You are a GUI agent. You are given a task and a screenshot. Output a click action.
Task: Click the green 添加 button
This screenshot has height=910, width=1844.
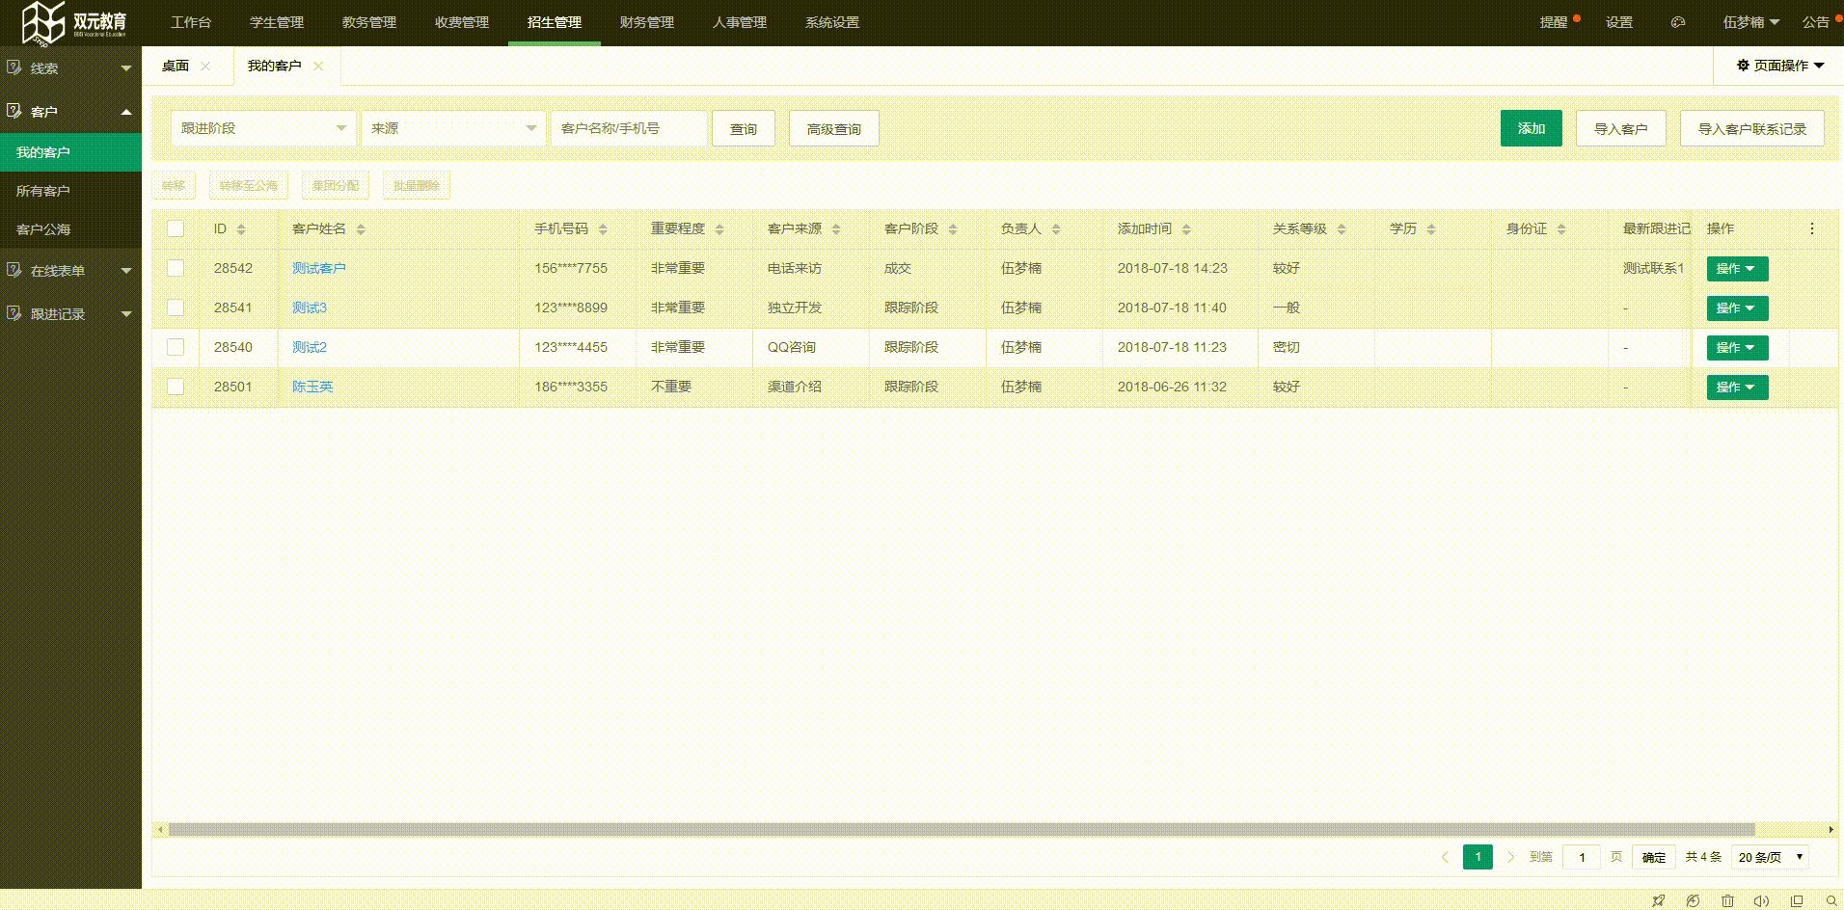(x=1531, y=128)
